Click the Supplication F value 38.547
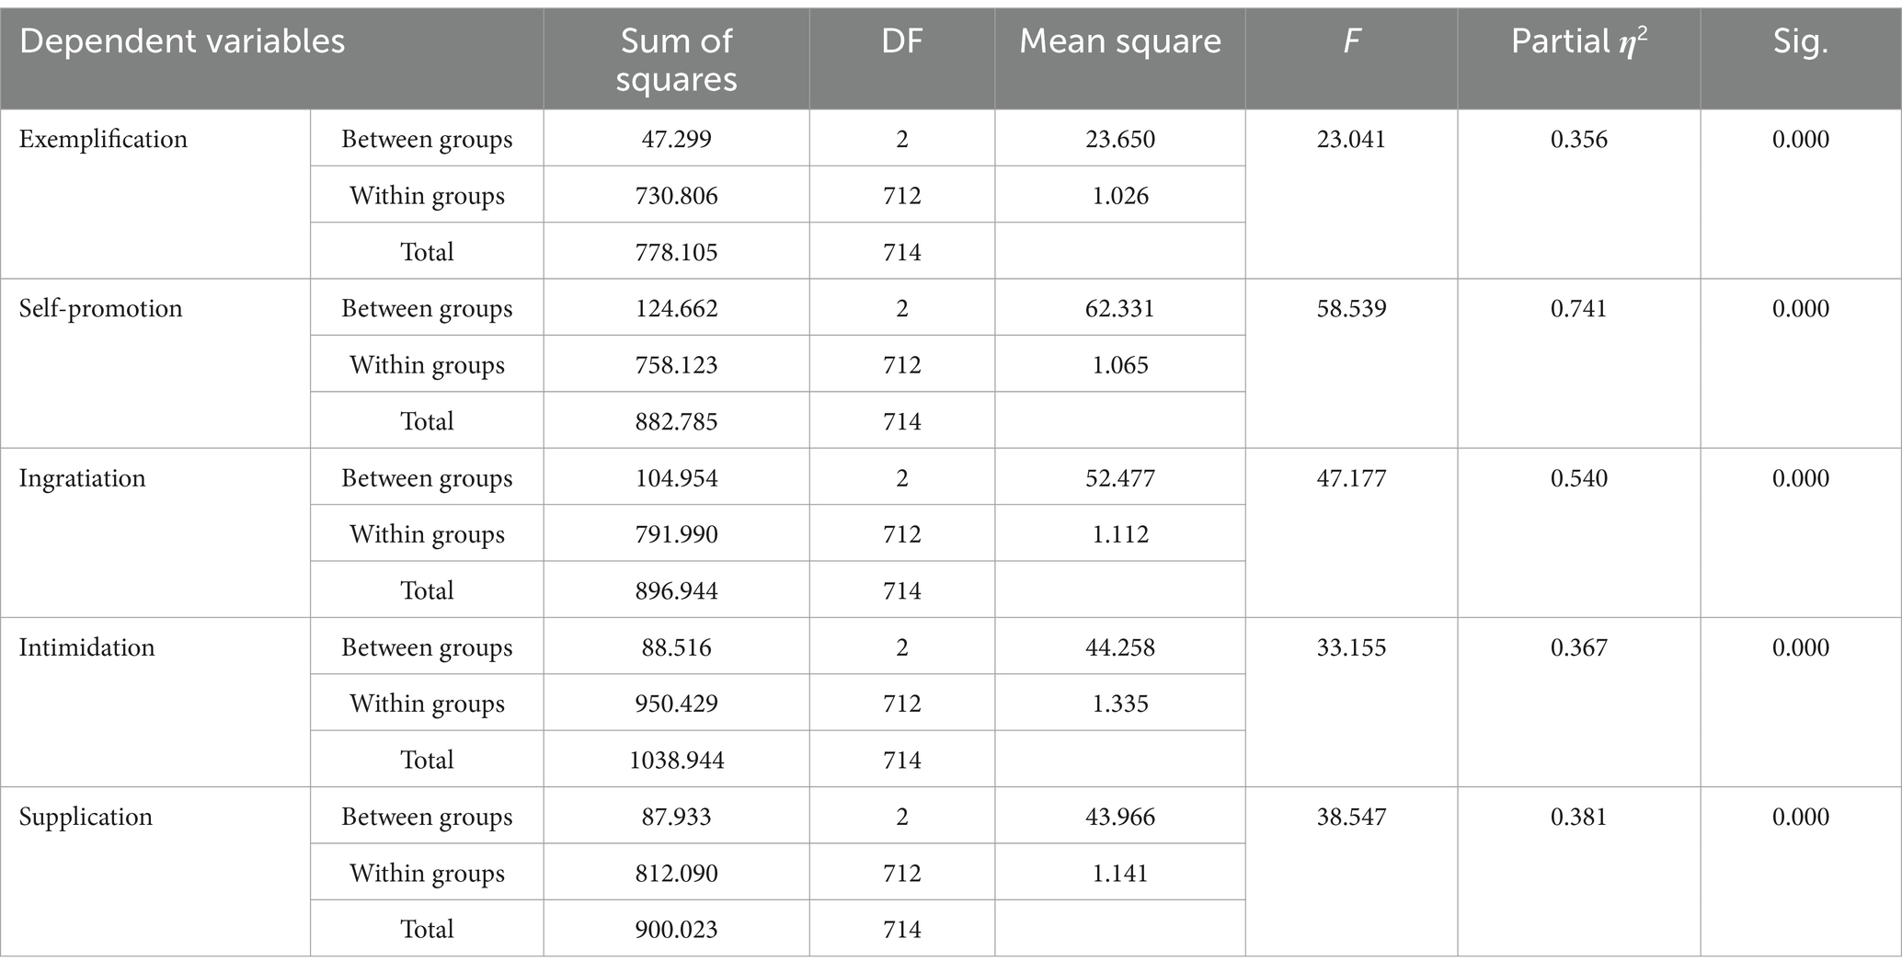Image resolution: width=1902 pixels, height=973 pixels. (1351, 817)
